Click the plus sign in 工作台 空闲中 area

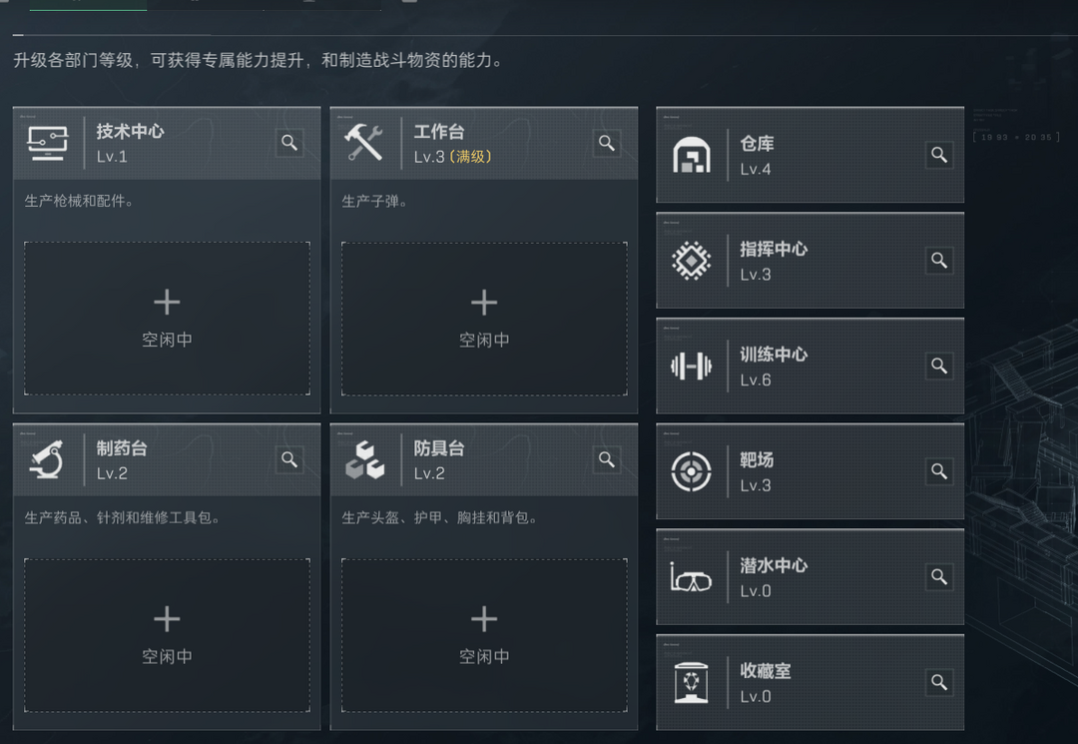point(484,303)
